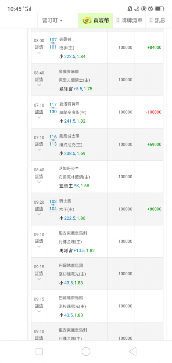This screenshot has width=172, height=363.
Task: Open the 曾叮叮 account dropdown
Action: click(52, 20)
